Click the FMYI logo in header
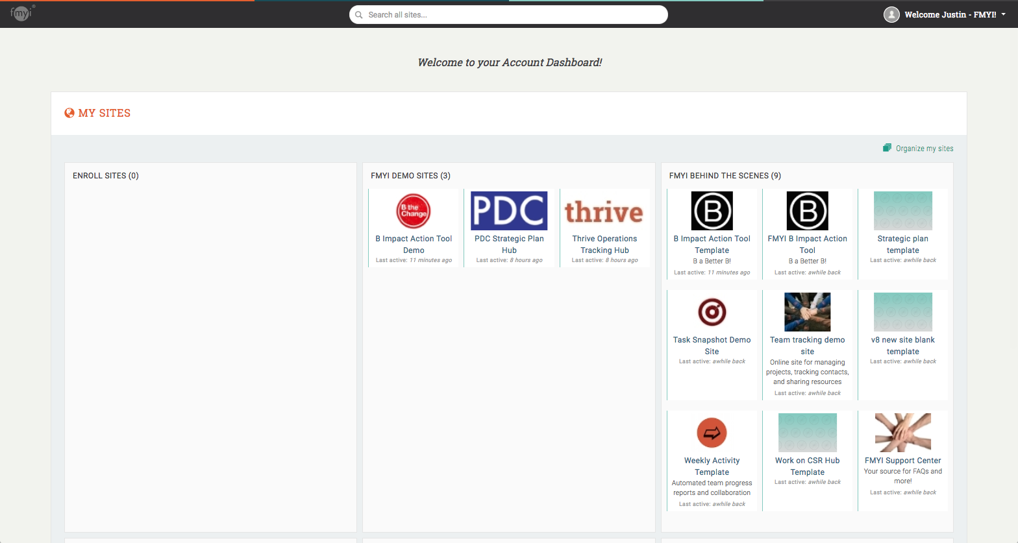The image size is (1018, 543). coord(21,13)
